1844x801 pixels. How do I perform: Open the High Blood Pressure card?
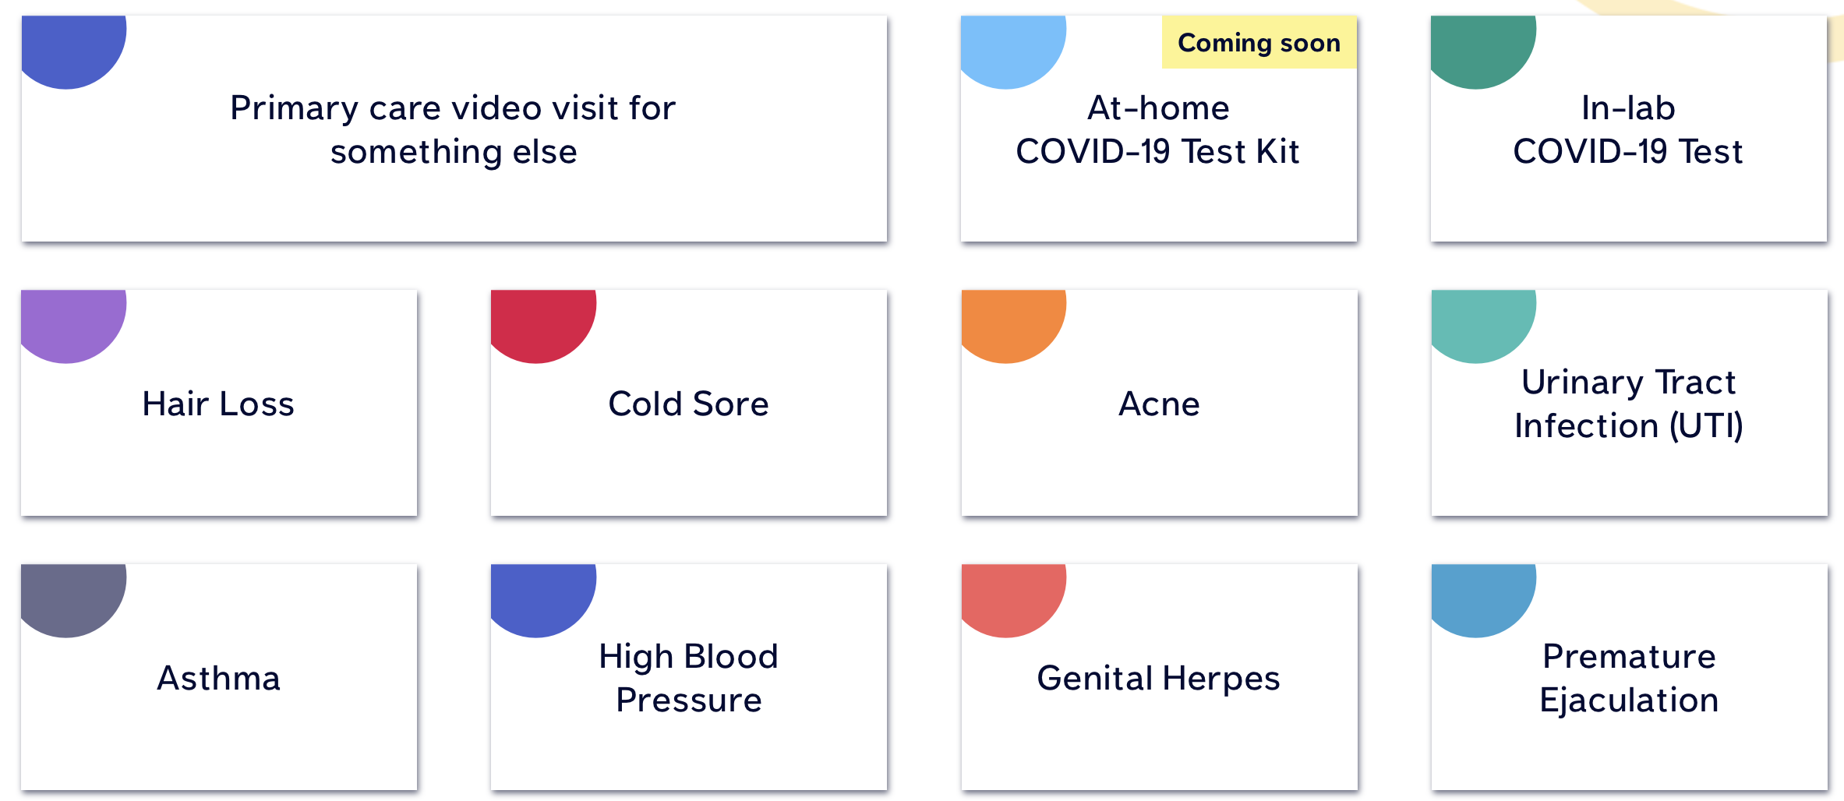(x=688, y=678)
